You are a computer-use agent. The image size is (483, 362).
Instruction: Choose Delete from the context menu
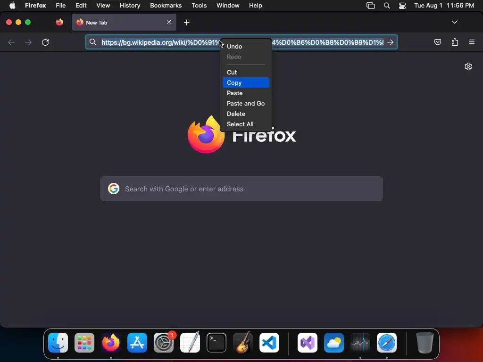(246, 114)
